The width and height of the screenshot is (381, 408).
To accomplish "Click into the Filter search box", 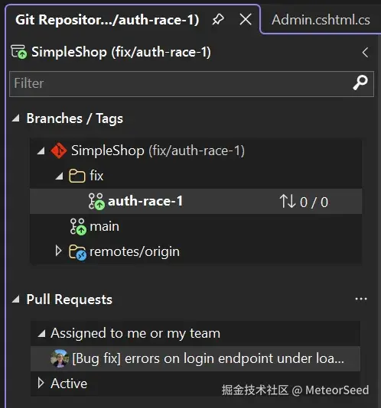I will pyautogui.click(x=191, y=84).
